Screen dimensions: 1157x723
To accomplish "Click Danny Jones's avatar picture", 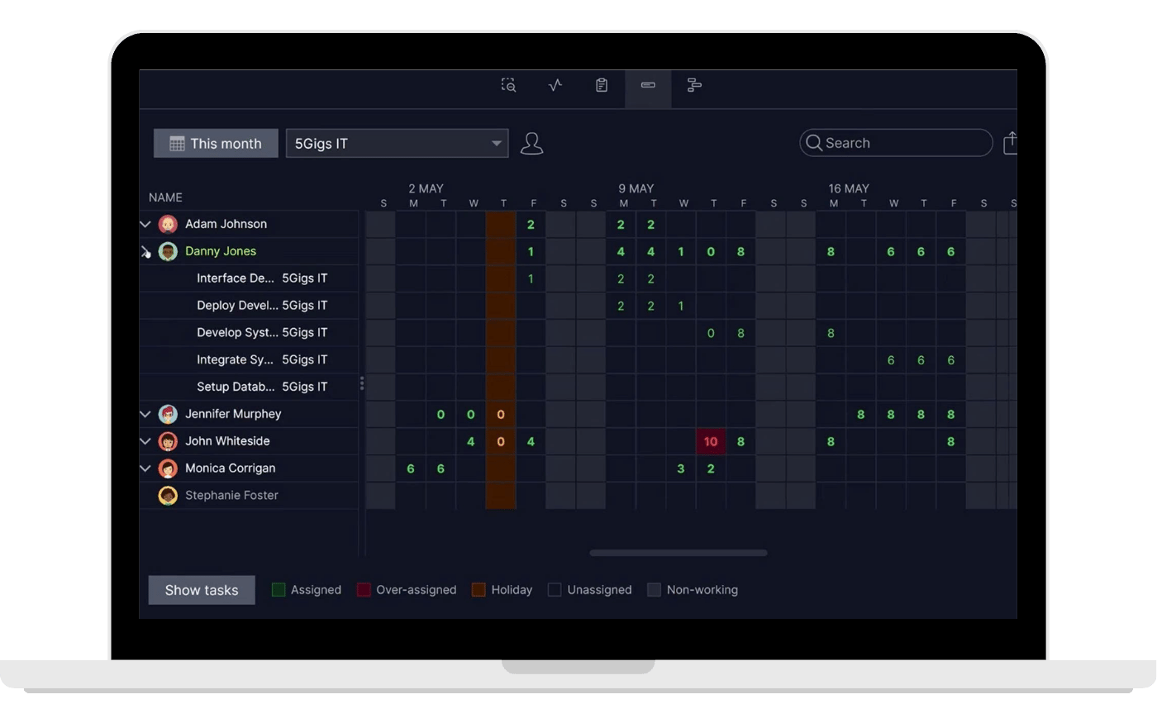I will tap(168, 251).
